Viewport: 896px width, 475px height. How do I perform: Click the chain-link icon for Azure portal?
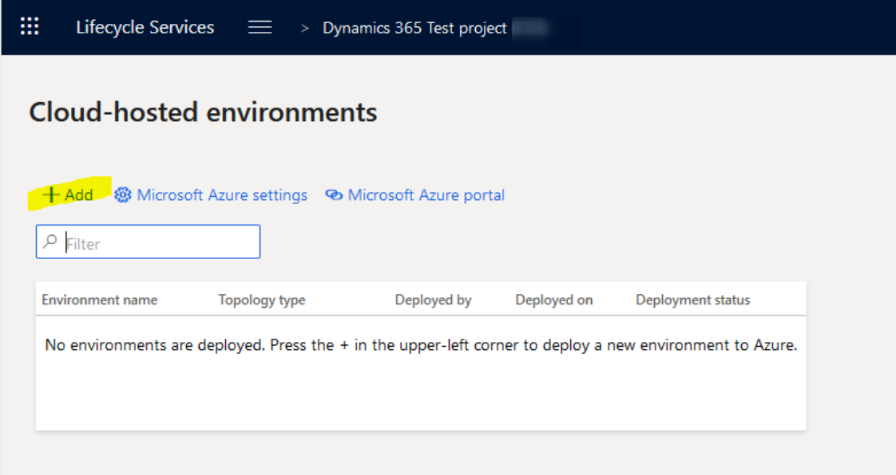(334, 195)
